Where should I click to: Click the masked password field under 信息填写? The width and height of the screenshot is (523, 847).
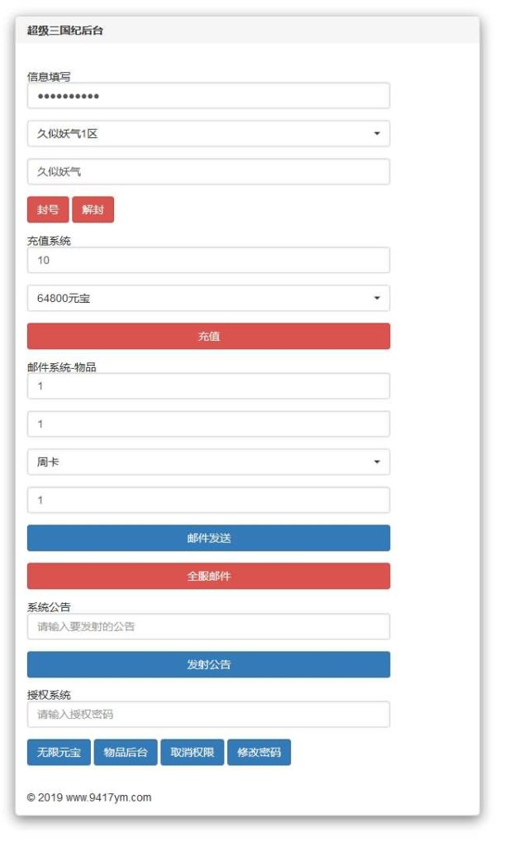[x=208, y=95]
